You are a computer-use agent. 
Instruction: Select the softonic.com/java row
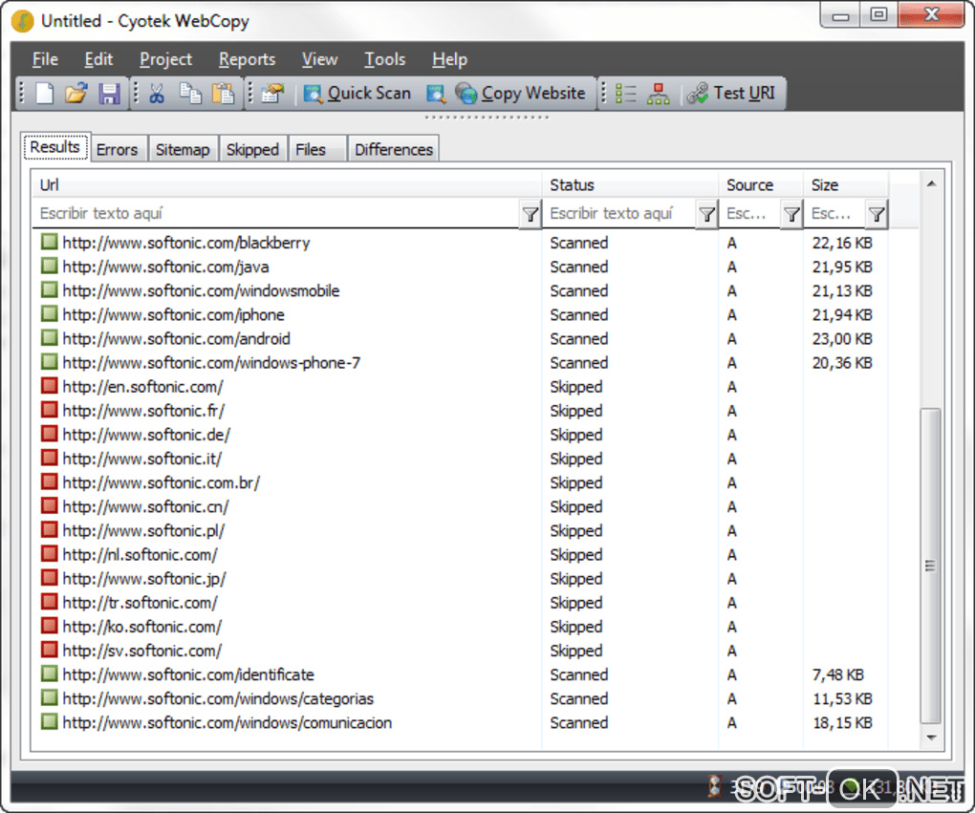coord(460,267)
